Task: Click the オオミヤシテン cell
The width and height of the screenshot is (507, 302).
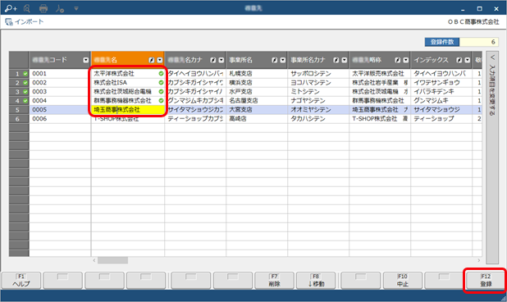Action: tap(318, 110)
